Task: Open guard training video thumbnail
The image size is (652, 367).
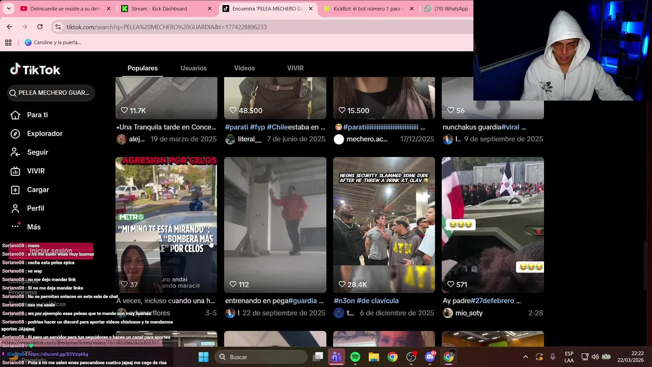Action: point(275,225)
